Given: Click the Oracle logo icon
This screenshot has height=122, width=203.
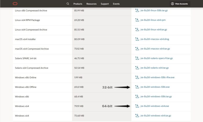Looking at the screenshot, I should [x=15, y=4].
